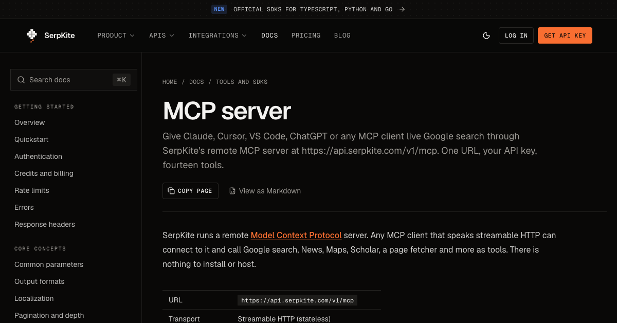Open Credits and billing sidebar page

point(44,173)
